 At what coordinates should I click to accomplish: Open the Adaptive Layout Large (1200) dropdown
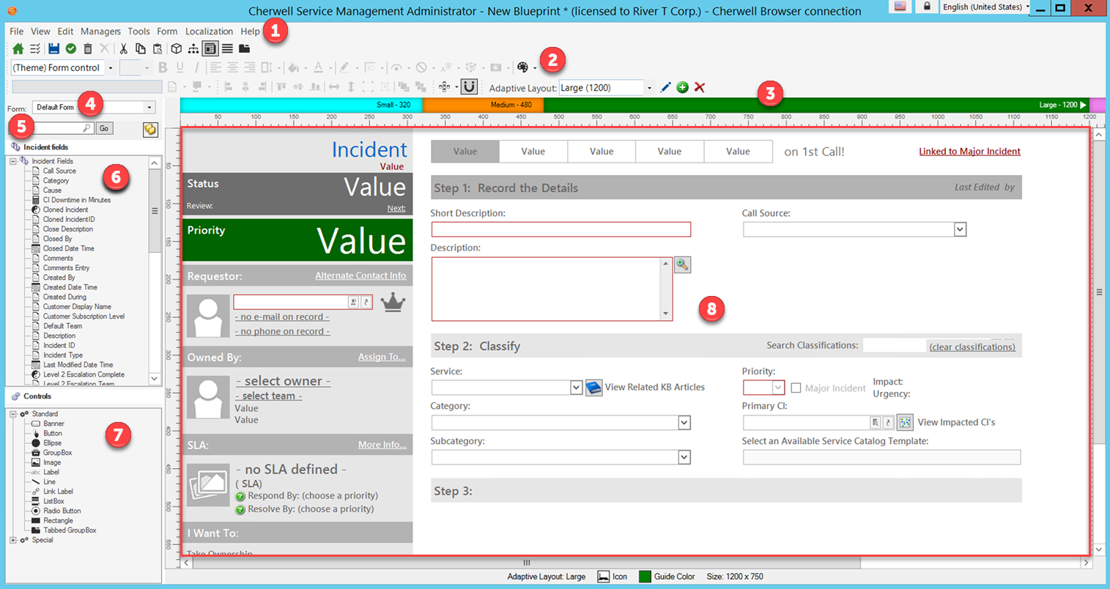coord(649,88)
